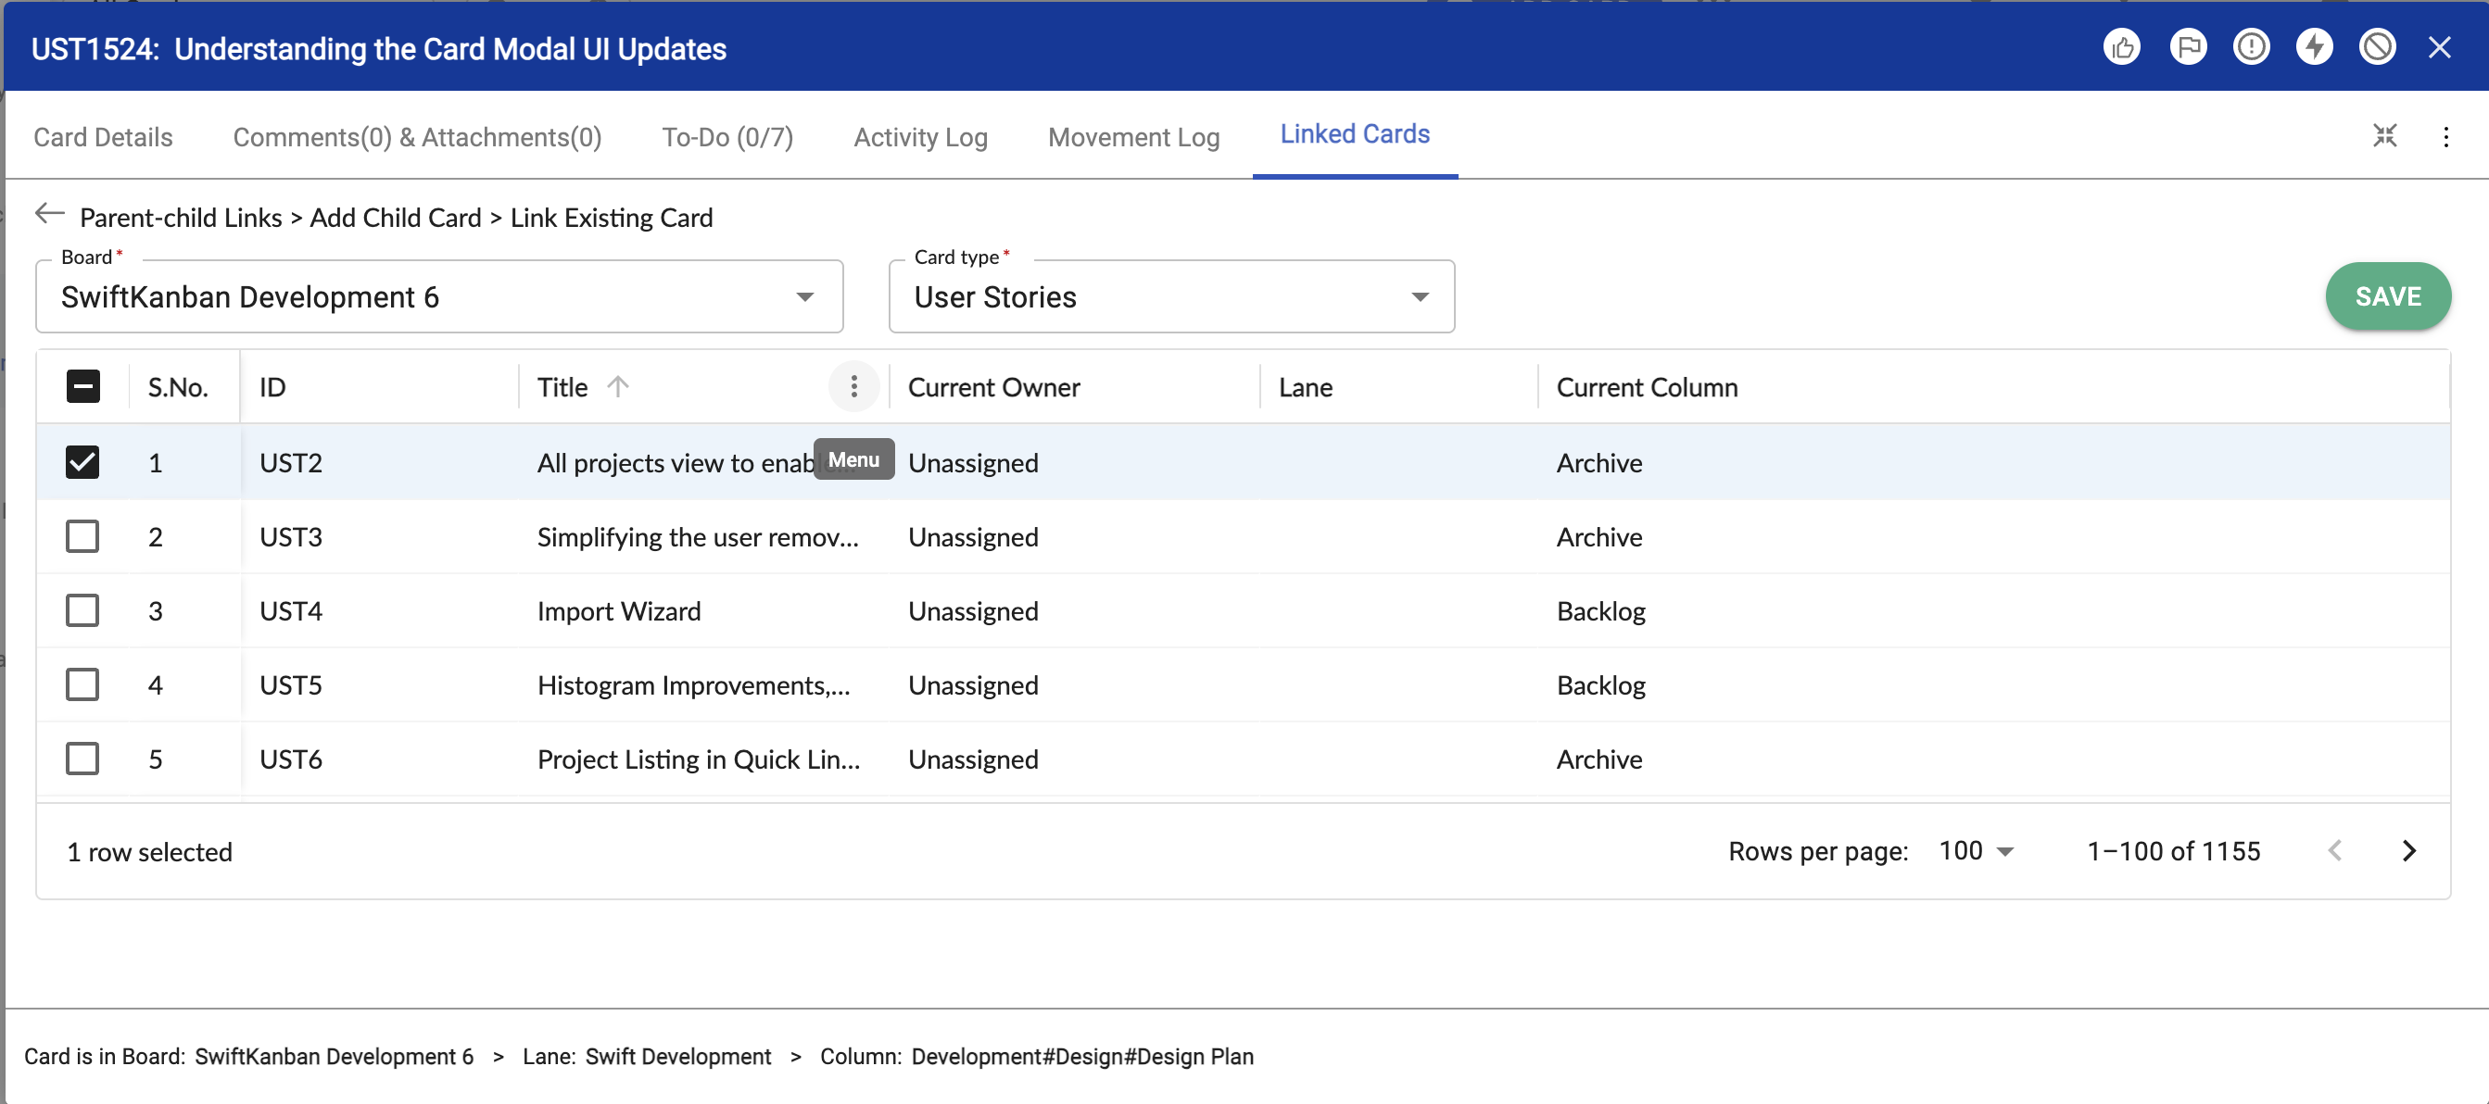Screen dimensions: 2489x1104
Task: Switch to Movement Log tab
Action: [1134, 137]
